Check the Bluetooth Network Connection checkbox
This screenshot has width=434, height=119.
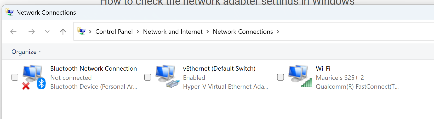pyautogui.click(x=15, y=77)
